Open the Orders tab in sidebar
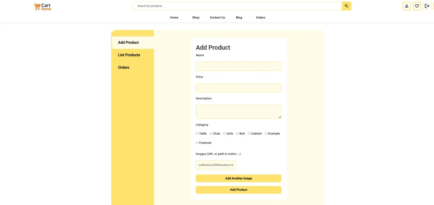This screenshot has height=205, width=434. point(124,67)
